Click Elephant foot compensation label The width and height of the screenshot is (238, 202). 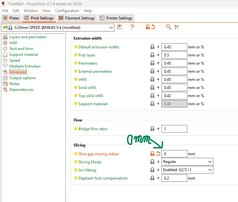click(x=103, y=178)
